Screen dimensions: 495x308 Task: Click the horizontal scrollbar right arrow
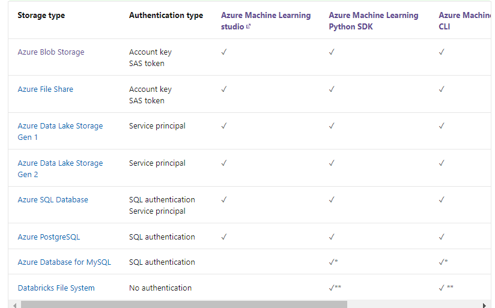click(484, 304)
